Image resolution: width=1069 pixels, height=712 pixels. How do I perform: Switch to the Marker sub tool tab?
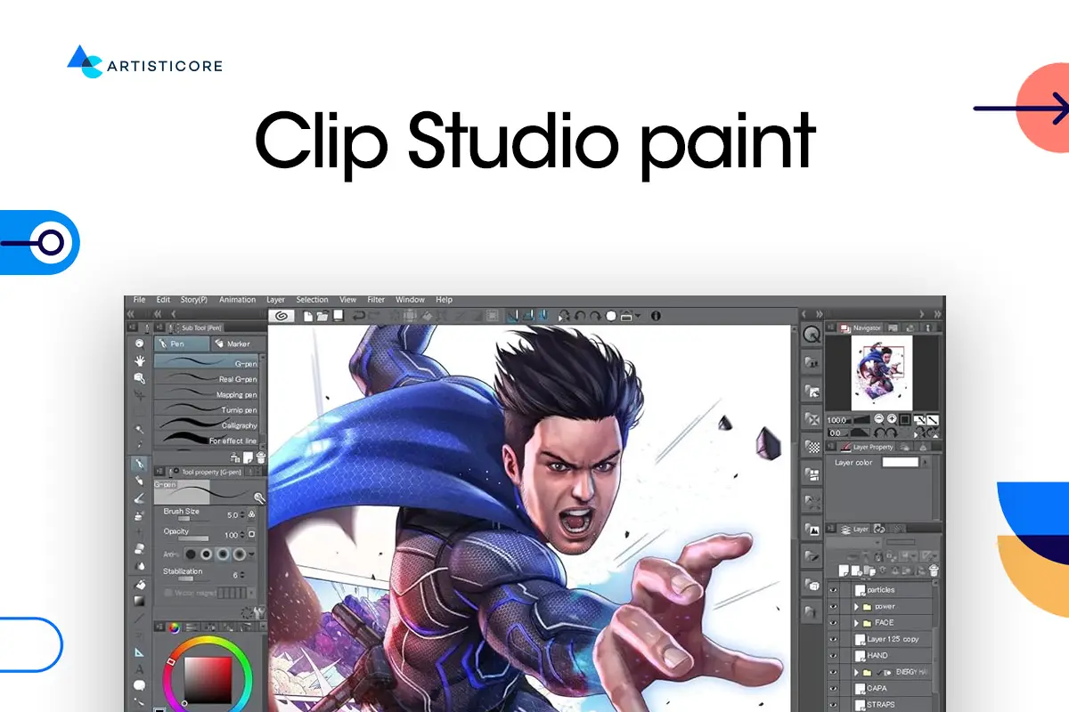(238, 344)
